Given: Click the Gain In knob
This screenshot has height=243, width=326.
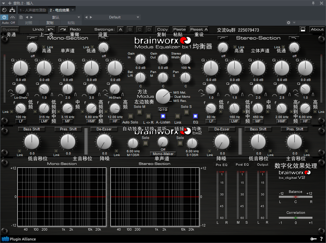Looking at the screenshot, I should [140, 59].
